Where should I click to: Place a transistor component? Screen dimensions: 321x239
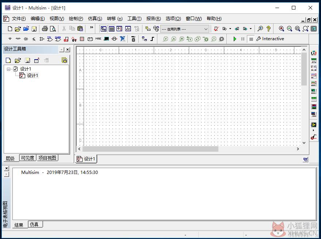pos(34,39)
